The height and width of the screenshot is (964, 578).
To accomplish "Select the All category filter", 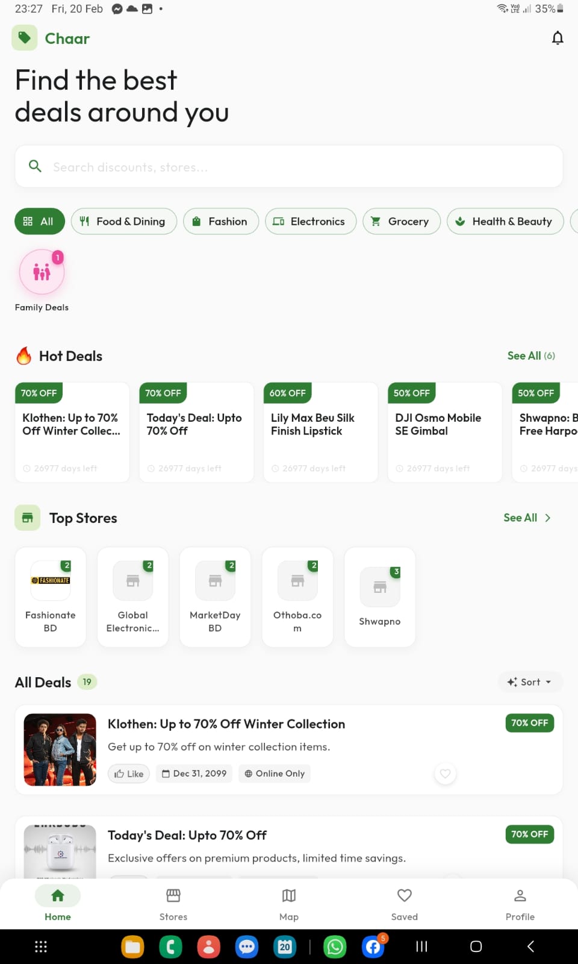I will click(39, 221).
